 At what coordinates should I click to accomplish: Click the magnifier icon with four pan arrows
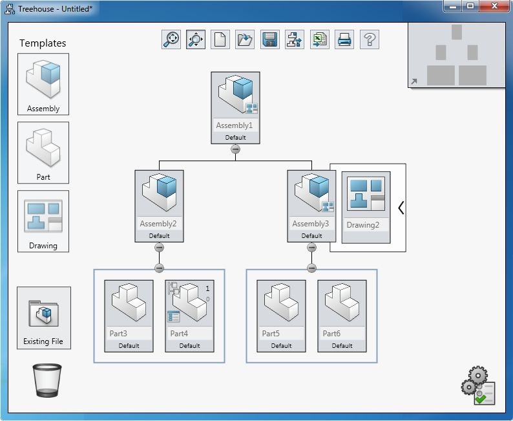[196, 39]
